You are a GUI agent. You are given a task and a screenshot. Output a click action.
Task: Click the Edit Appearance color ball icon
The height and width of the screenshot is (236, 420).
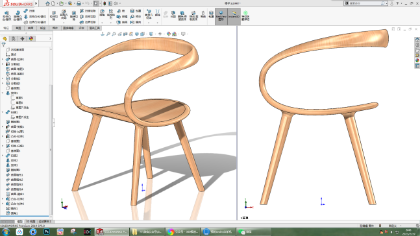click(168, 34)
